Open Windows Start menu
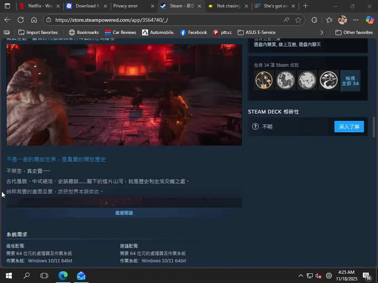Screen dimensions: 378x283 pos(9,276)
